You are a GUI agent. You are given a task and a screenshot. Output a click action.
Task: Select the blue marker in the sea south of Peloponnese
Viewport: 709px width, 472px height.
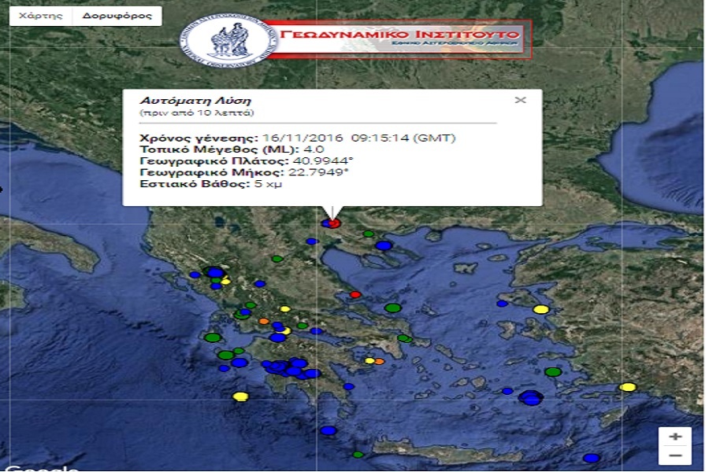[329, 430]
